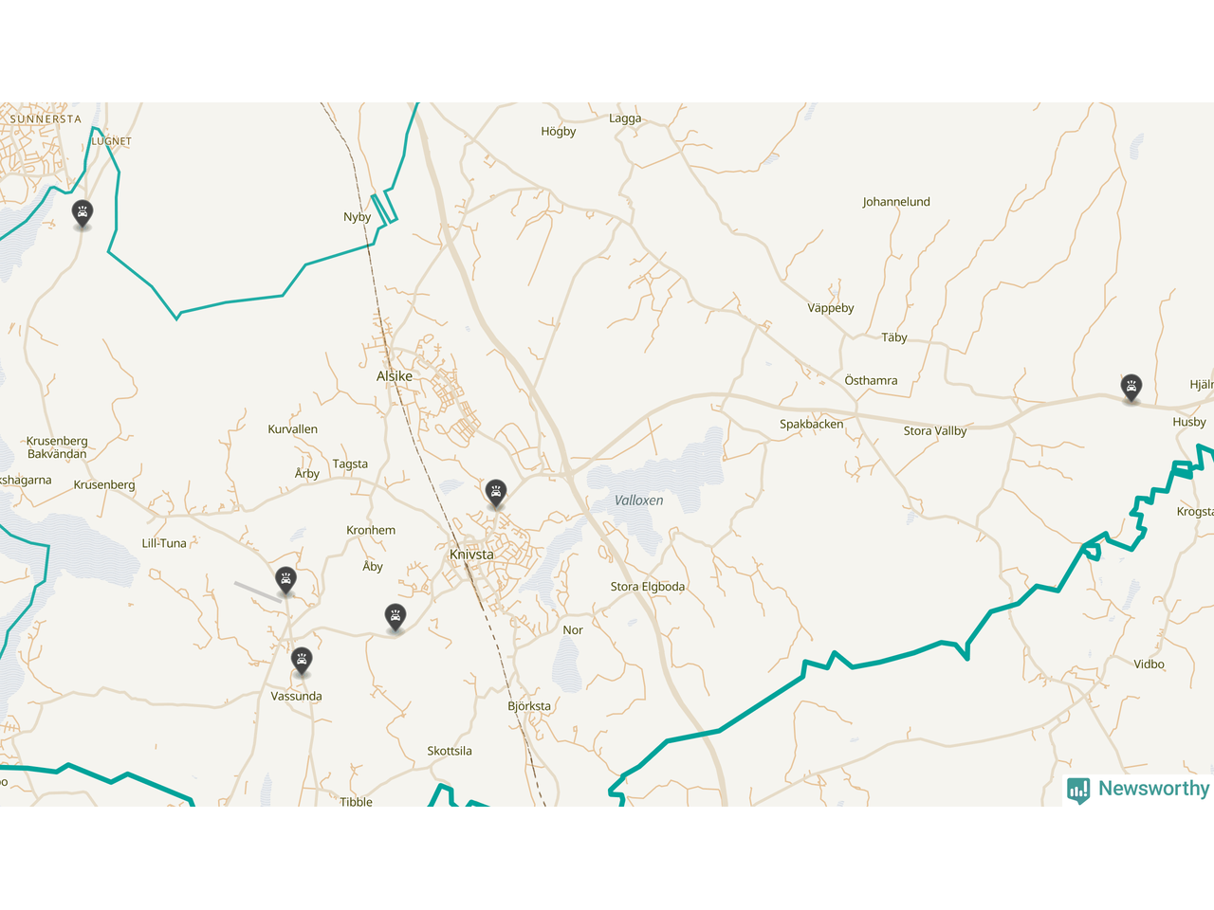The image size is (1214, 910).
Task: Click the Valloxen lake label
Action: click(638, 500)
